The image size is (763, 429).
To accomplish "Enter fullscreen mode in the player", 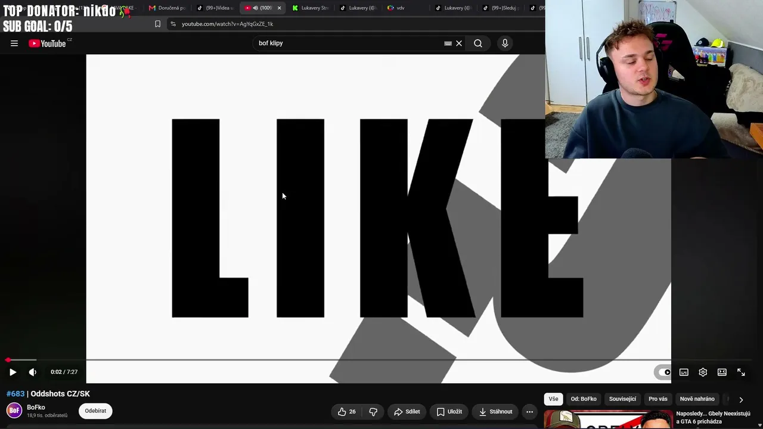I will point(741,372).
